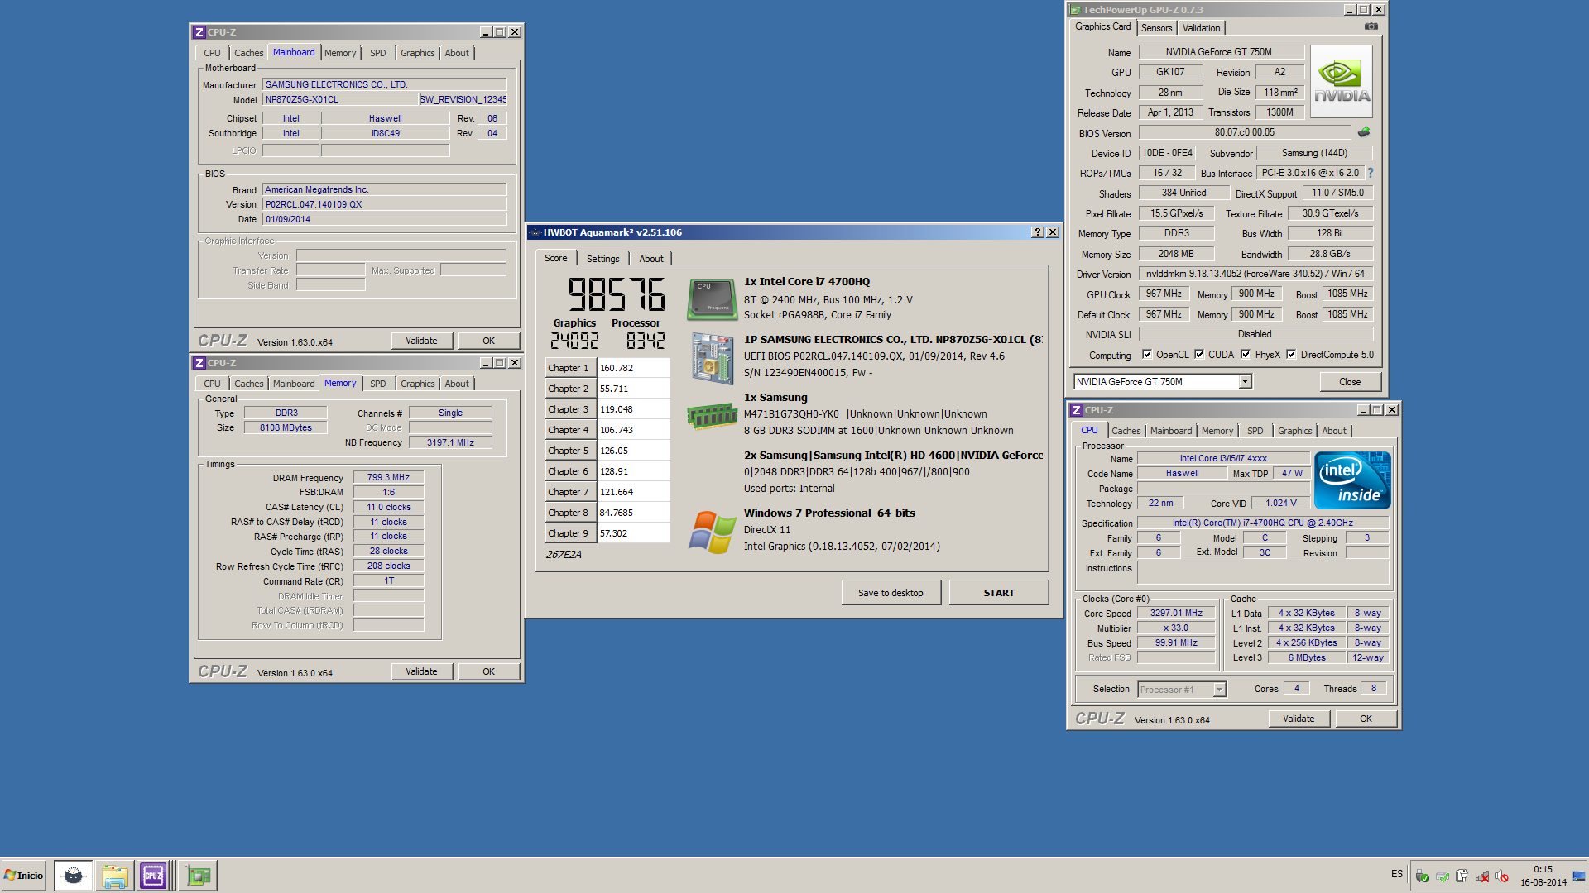
Task: Click the safely remove hardware tray icon
Action: tap(1423, 876)
